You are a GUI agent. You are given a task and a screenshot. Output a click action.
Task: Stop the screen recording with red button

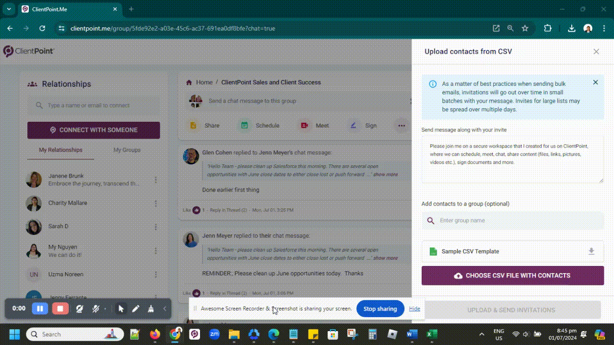(x=60, y=309)
